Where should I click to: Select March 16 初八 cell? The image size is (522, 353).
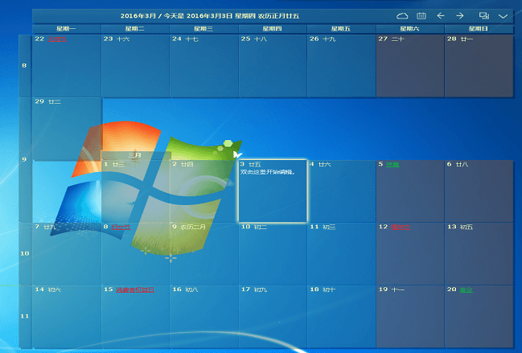click(x=203, y=317)
